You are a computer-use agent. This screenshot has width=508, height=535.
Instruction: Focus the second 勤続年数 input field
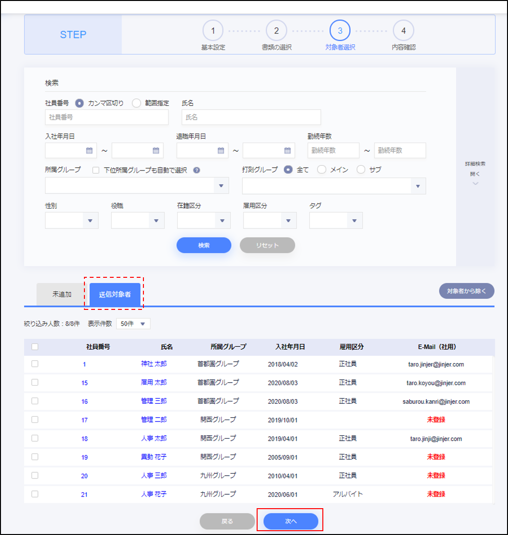coord(400,150)
